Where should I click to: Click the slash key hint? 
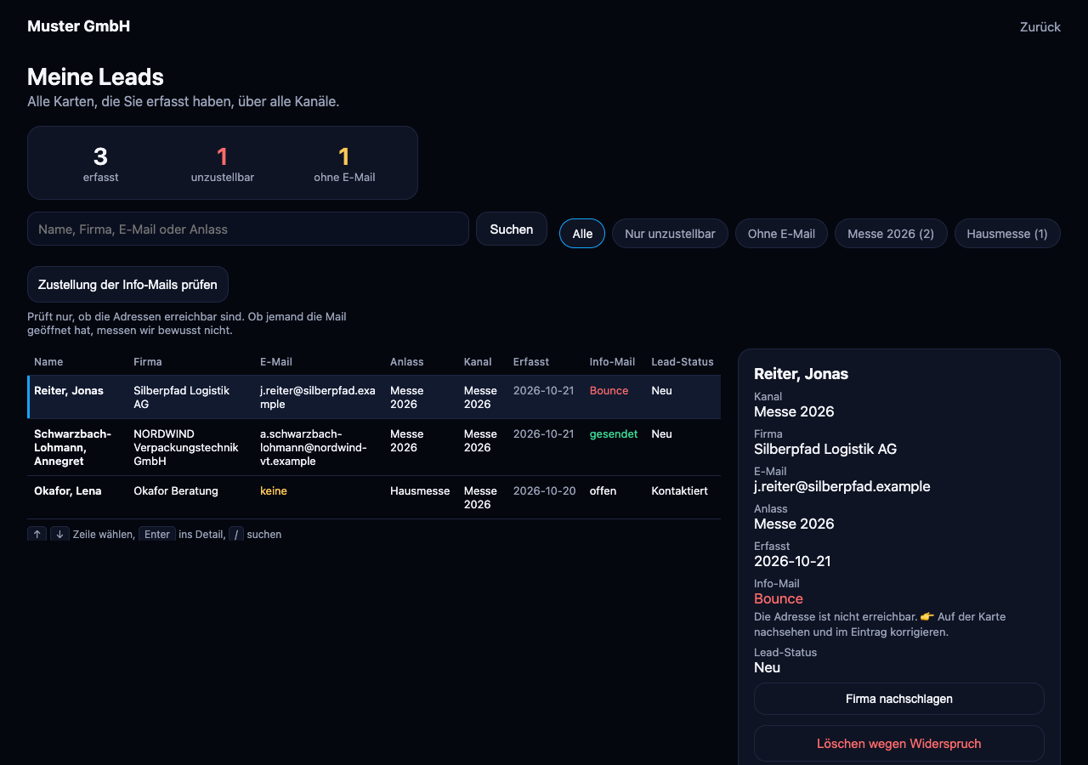coord(236,535)
